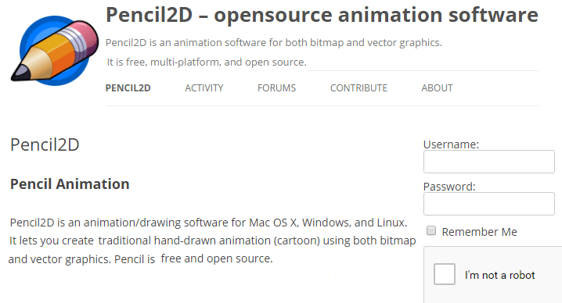Click the Username label
This screenshot has width=562, height=303.
(x=452, y=144)
